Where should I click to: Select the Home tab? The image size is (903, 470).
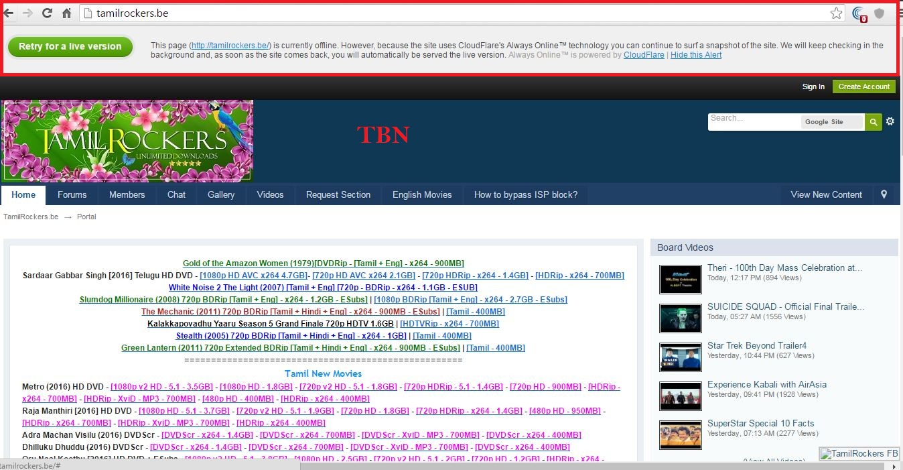(23, 194)
